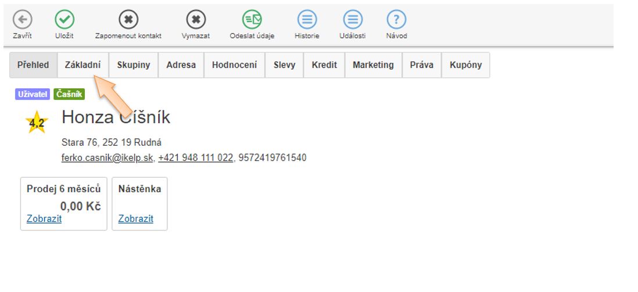Go to the Hodnocení tab

click(234, 65)
